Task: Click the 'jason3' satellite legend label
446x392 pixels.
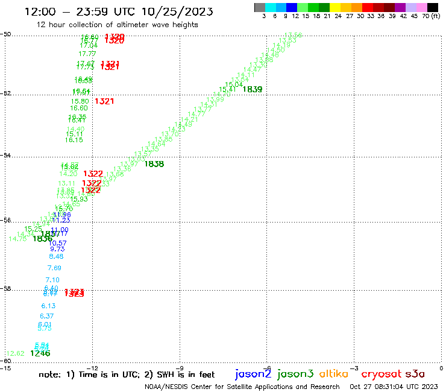Action: click(x=295, y=373)
